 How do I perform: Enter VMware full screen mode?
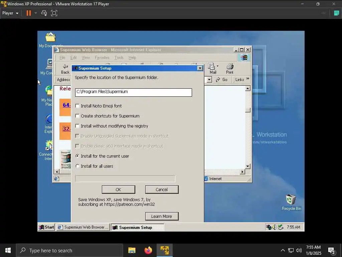click(x=54, y=13)
